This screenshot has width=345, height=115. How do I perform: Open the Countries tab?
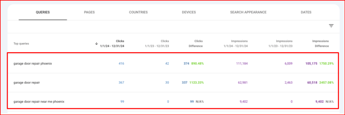(x=138, y=12)
